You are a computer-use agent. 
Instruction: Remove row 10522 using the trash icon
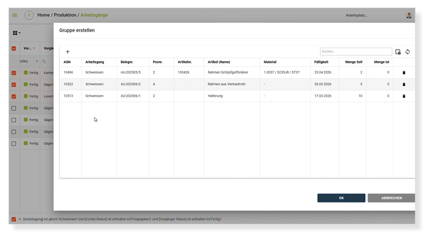pos(404,84)
